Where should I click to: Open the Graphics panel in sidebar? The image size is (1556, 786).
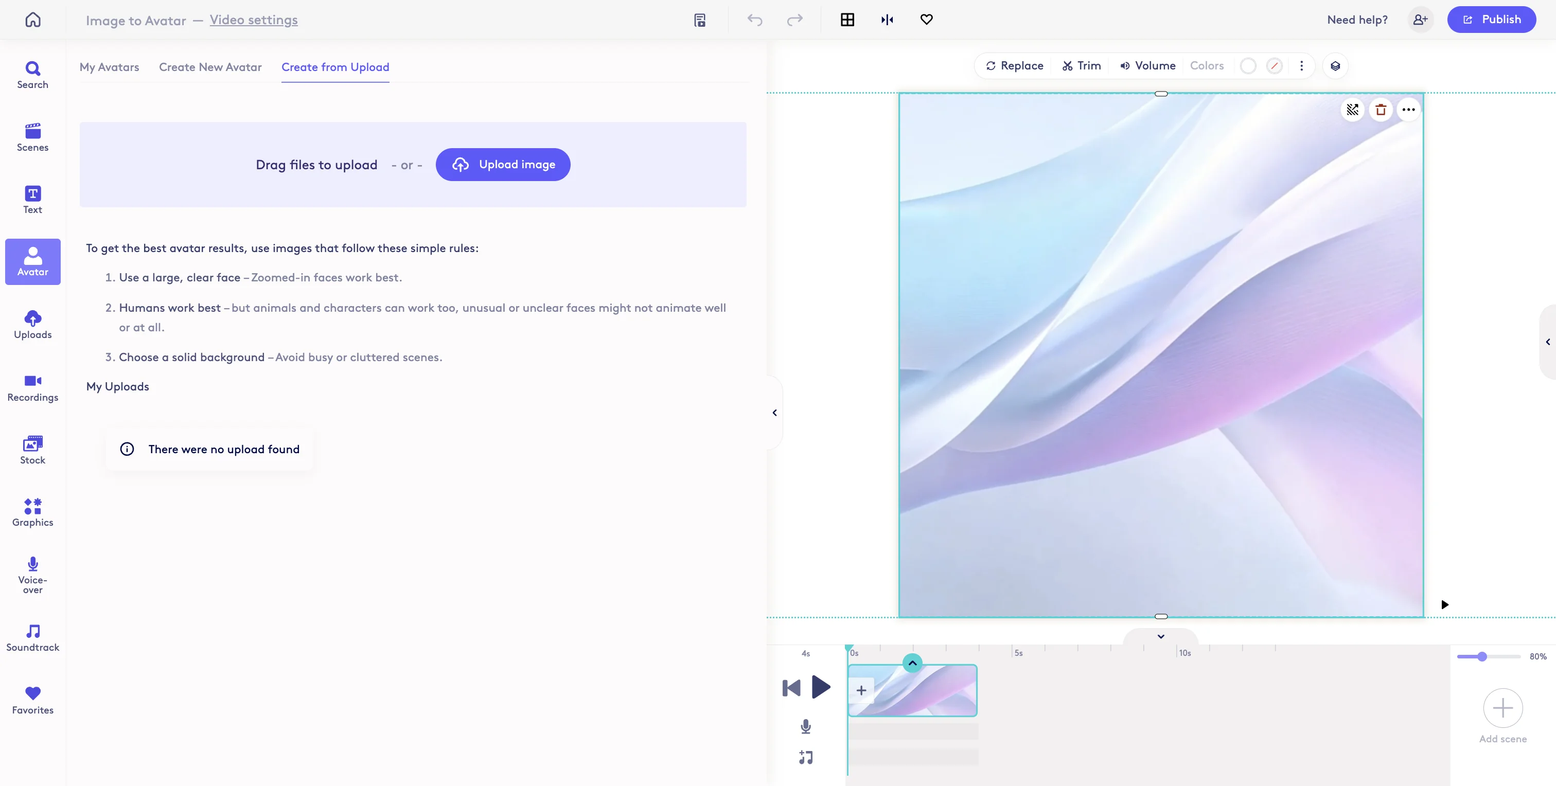click(32, 512)
